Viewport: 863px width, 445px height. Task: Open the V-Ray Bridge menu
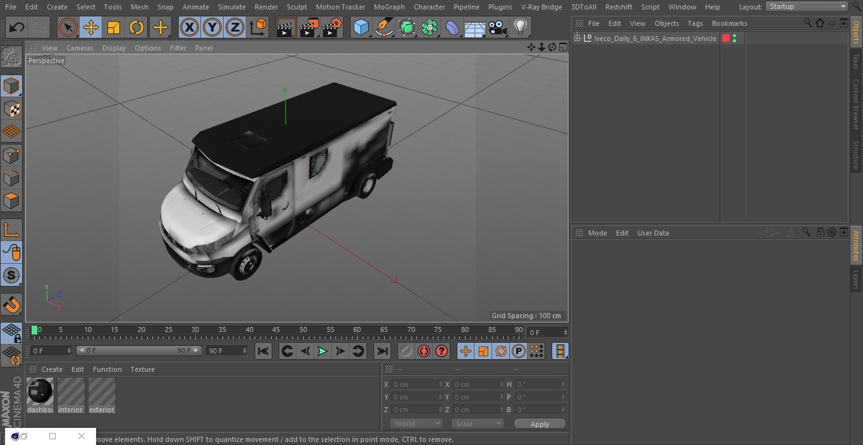click(541, 7)
